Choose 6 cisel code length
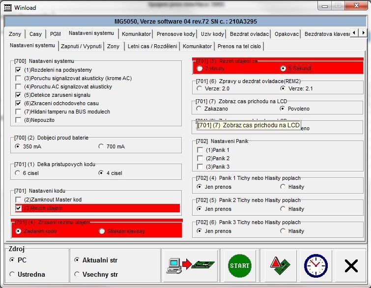Image resolution: width=371 pixels, height=288 pixels. 18,173
